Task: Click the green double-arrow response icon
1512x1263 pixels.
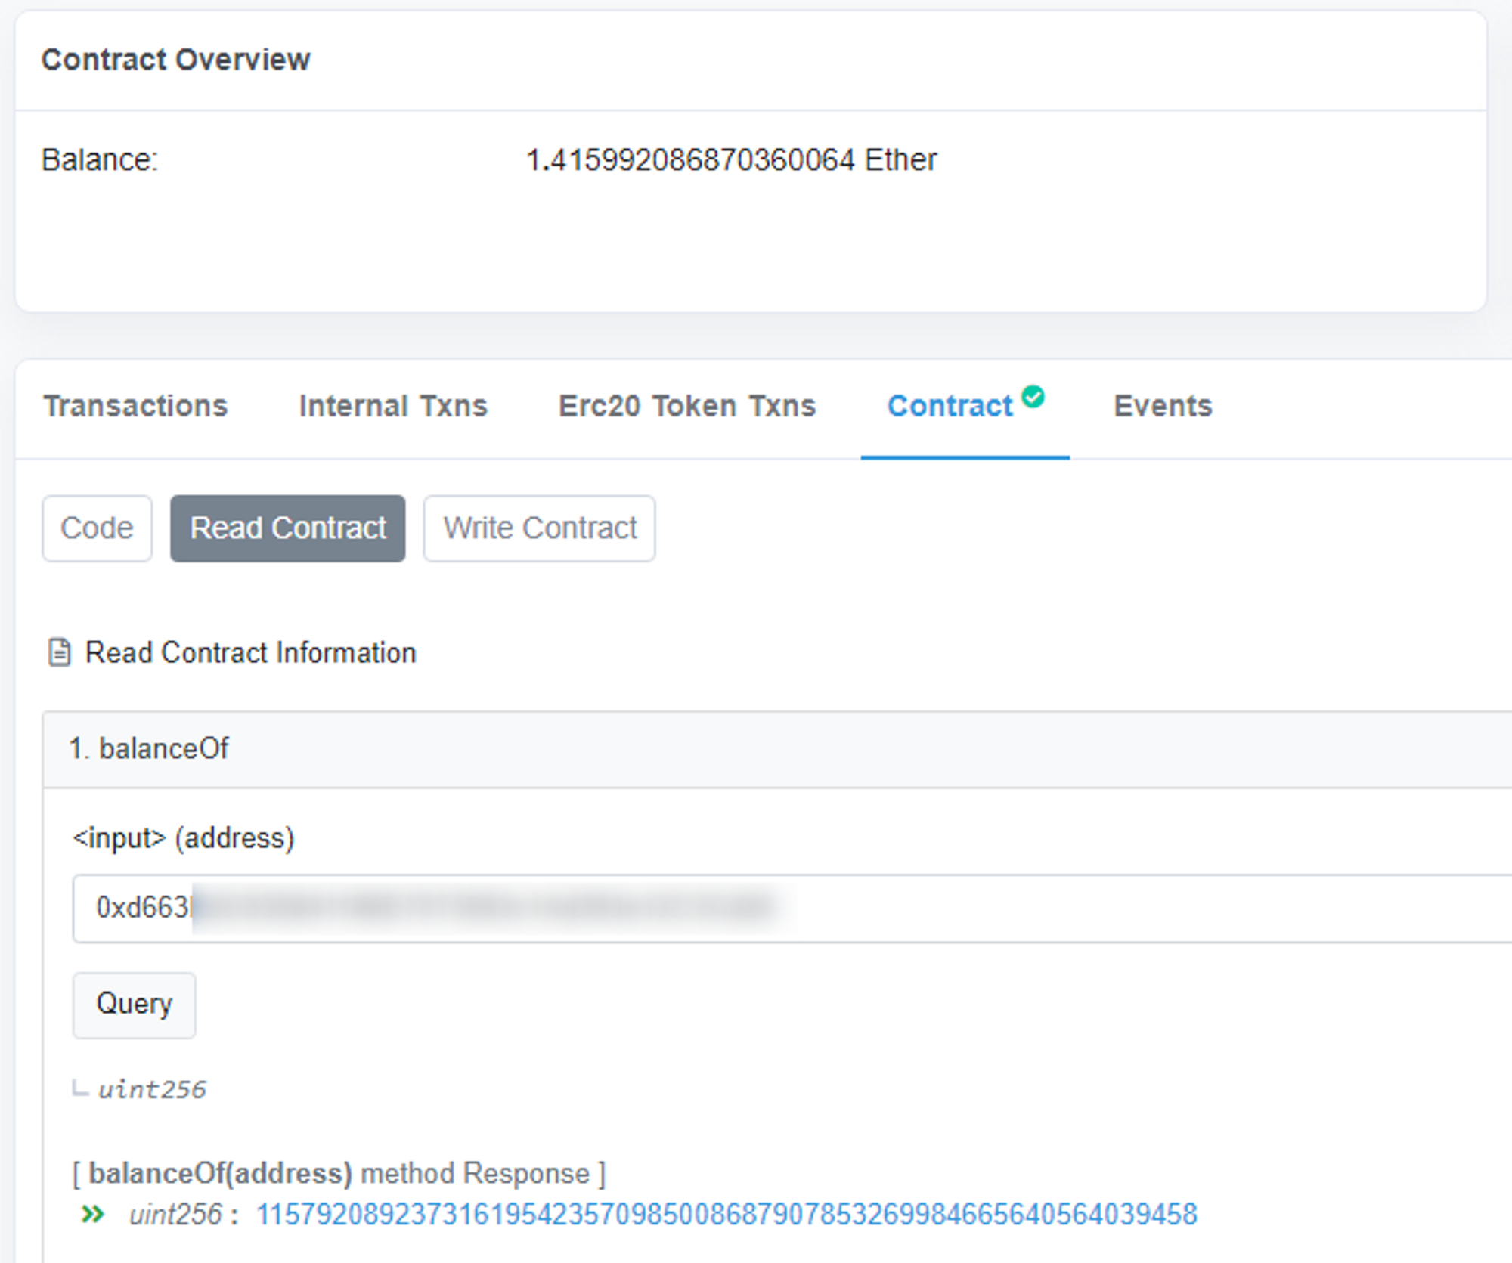Action: pyautogui.click(x=92, y=1215)
